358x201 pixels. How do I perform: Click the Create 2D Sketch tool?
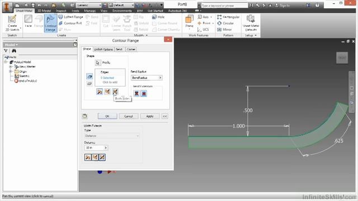coord(12,23)
